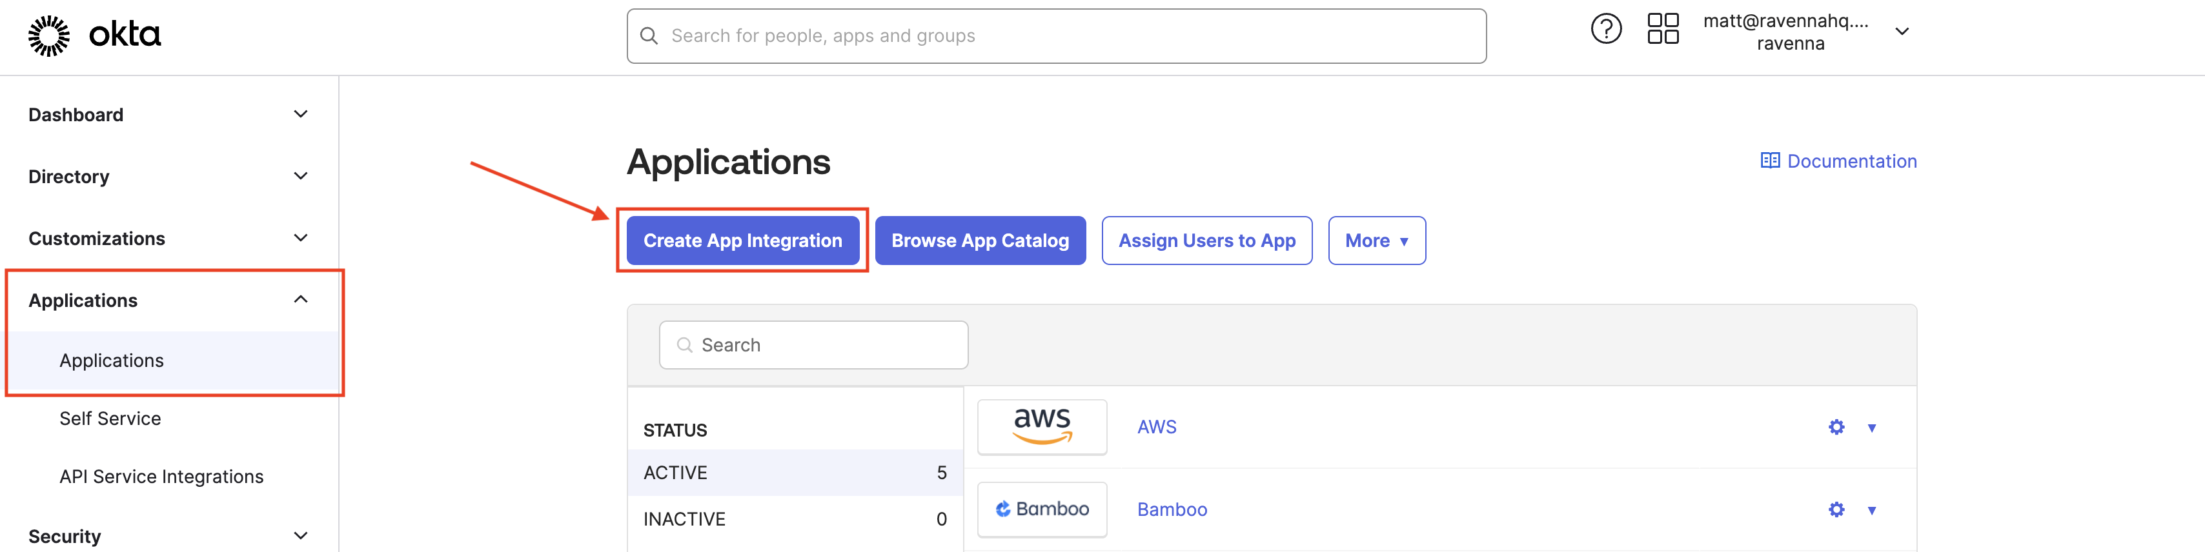
Task: Click the search icon in applications search
Action: [x=684, y=345]
